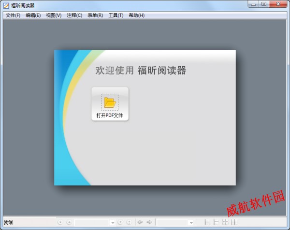290x230 pixels.
Task: Click the 福昕阅读器 app icon in title bar
Action: [6, 5]
